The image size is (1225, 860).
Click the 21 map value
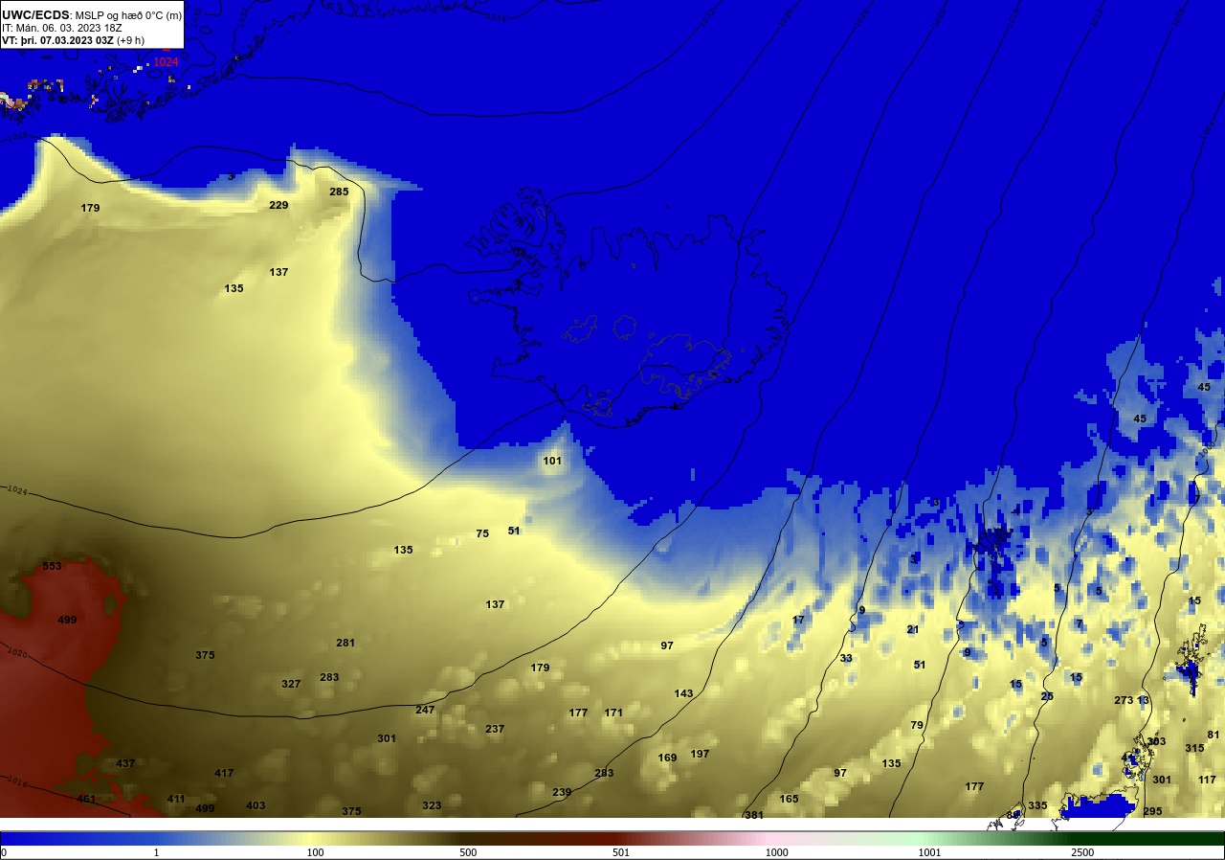[x=913, y=629]
